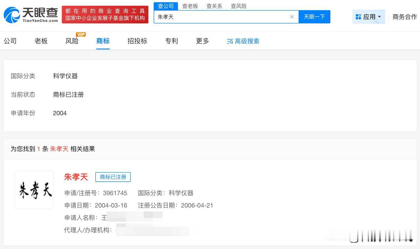Click the 天眼一下 search button

[314, 17]
